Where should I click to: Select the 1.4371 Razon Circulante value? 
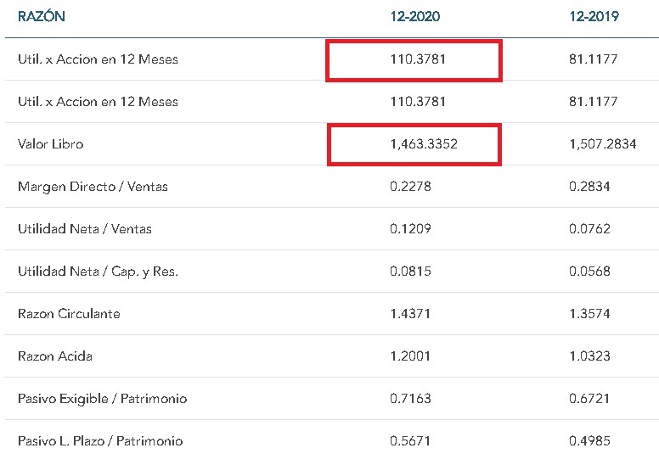pos(410,314)
